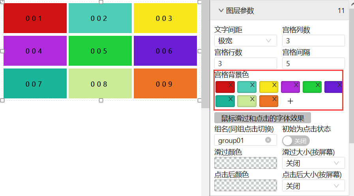Click the 图层参数 section title
Screen dimensions: 354x196
point(240,10)
